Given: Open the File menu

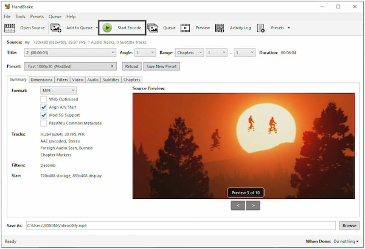Looking at the screenshot, I should click(x=7, y=16).
